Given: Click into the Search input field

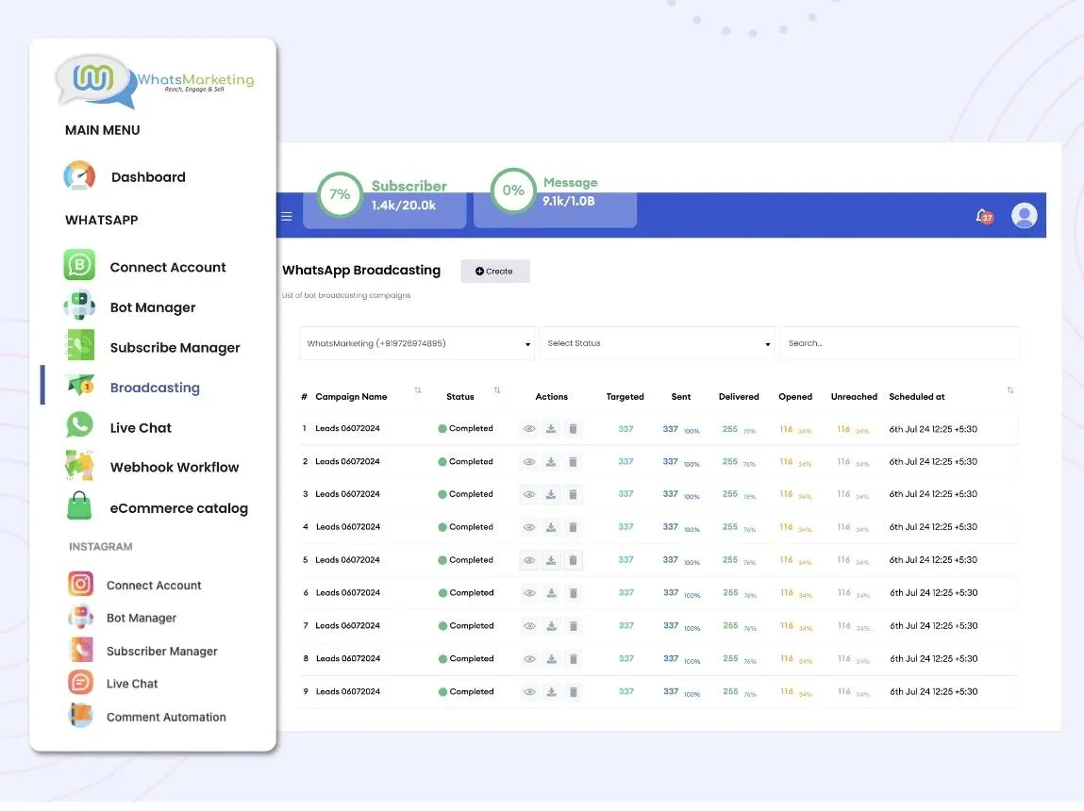Looking at the screenshot, I should pyautogui.click(x=900, y=344).
